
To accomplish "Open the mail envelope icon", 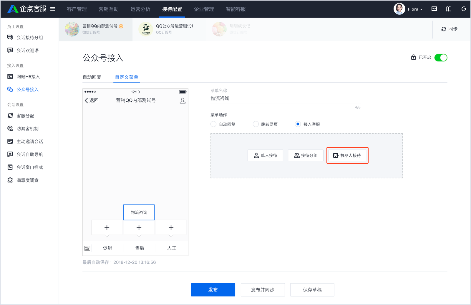I will point(434,9).
